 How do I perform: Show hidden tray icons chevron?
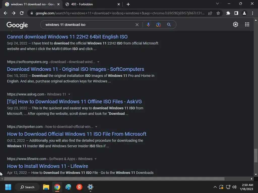coord(215,187)
